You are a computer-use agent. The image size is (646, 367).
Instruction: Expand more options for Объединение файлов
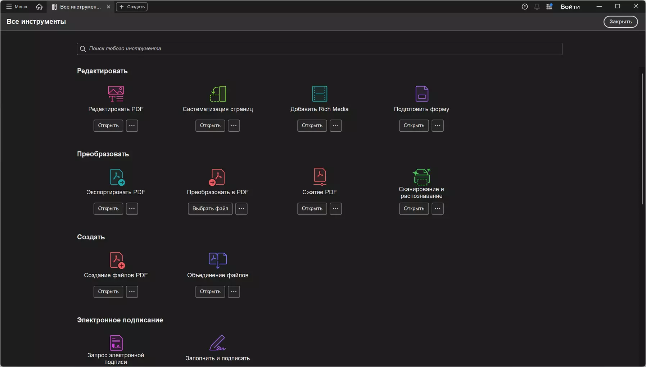[234, 292]
